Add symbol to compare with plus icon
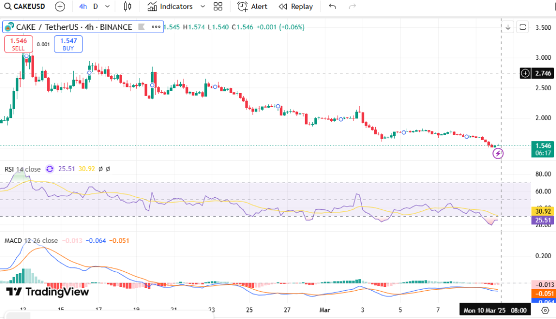This screenshot has width=556, height=319. click(60, 7)
